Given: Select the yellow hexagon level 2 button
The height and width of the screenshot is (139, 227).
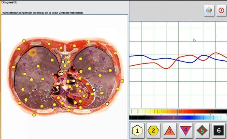Looking at the screenshot, I should click(x=154, y=130).
